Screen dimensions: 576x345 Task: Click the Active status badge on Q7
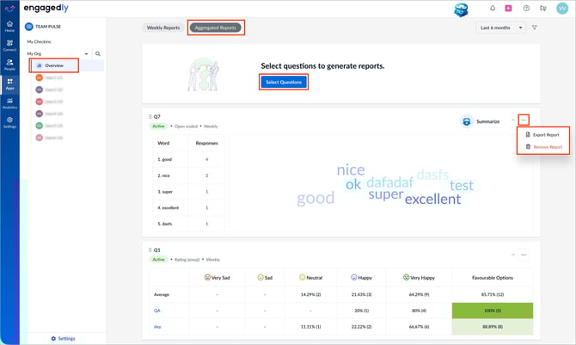[x=158, y=126]
